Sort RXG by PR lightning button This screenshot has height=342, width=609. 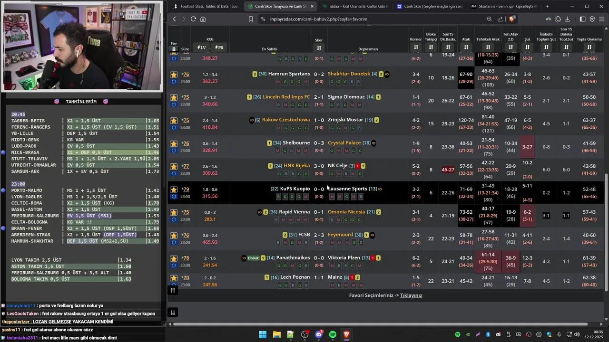[x=219, y=47]
